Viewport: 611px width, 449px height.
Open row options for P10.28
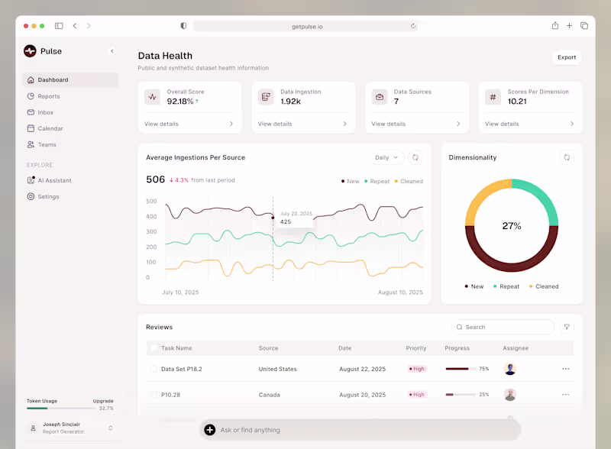566,395
